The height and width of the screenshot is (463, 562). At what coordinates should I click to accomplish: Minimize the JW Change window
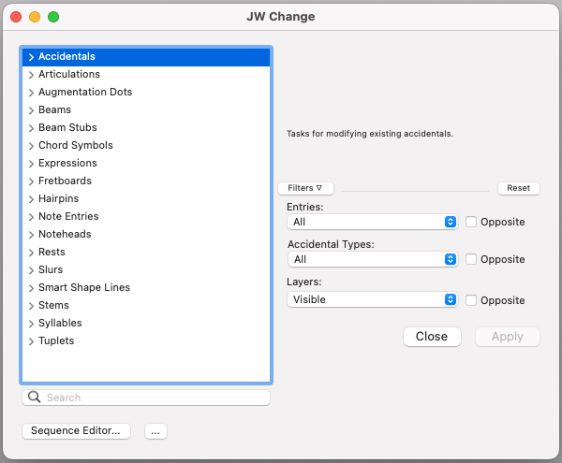[35, 17]
